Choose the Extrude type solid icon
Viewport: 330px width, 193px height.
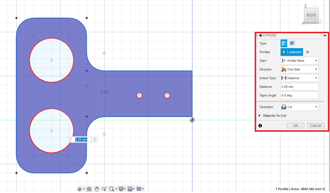[x=284, y=43]
